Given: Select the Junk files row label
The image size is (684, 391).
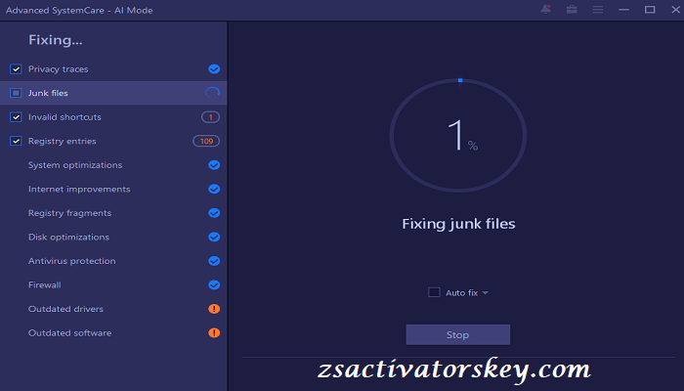Looking at the screenshot, I should tap(48, 93).
